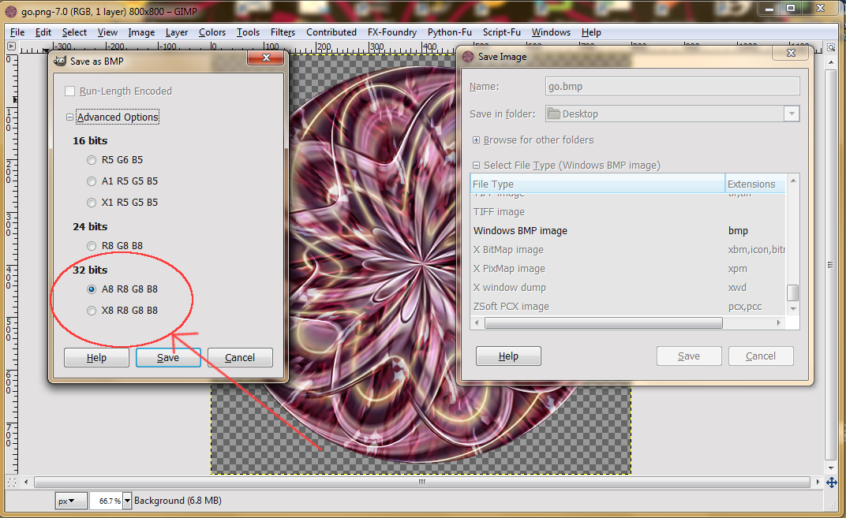This screenshot has height=518, width=846.
Task: Enable Run-Length Encoded checkbox
Action: 69,91
